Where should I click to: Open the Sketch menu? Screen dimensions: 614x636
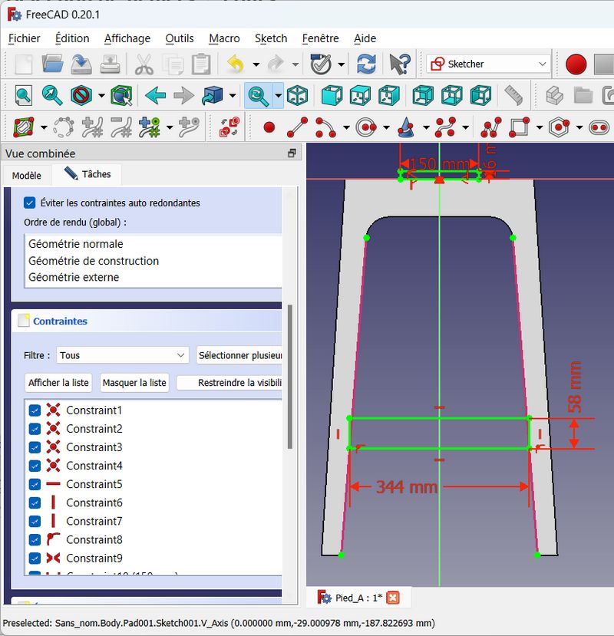(271, 38)
